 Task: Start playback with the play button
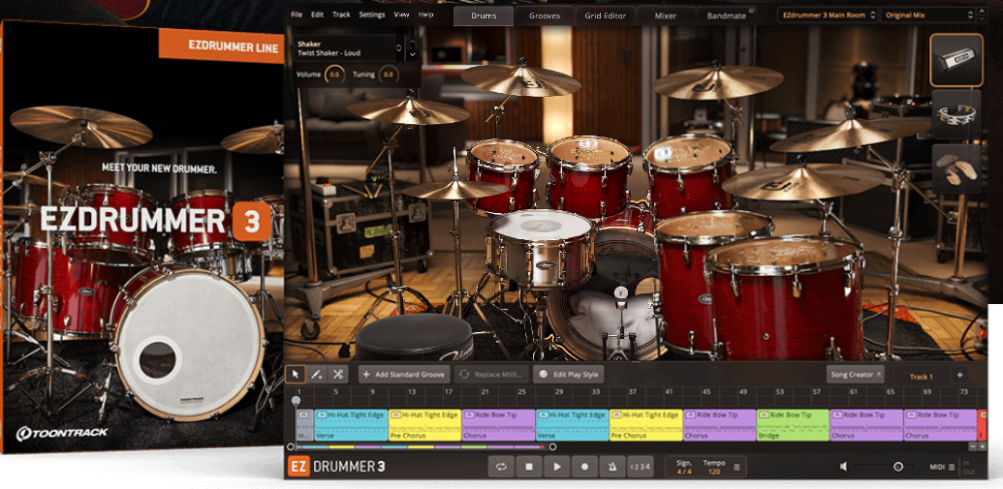pos(556,467)
